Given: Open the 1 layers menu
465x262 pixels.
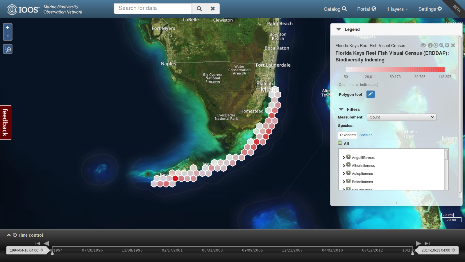Looking at the screenshot, I should [x=397, y=9].
